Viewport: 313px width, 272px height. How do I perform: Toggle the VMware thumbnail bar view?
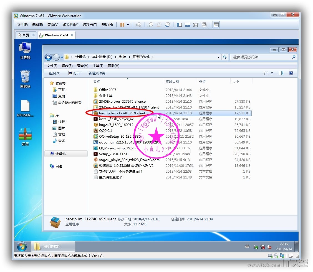188,25
